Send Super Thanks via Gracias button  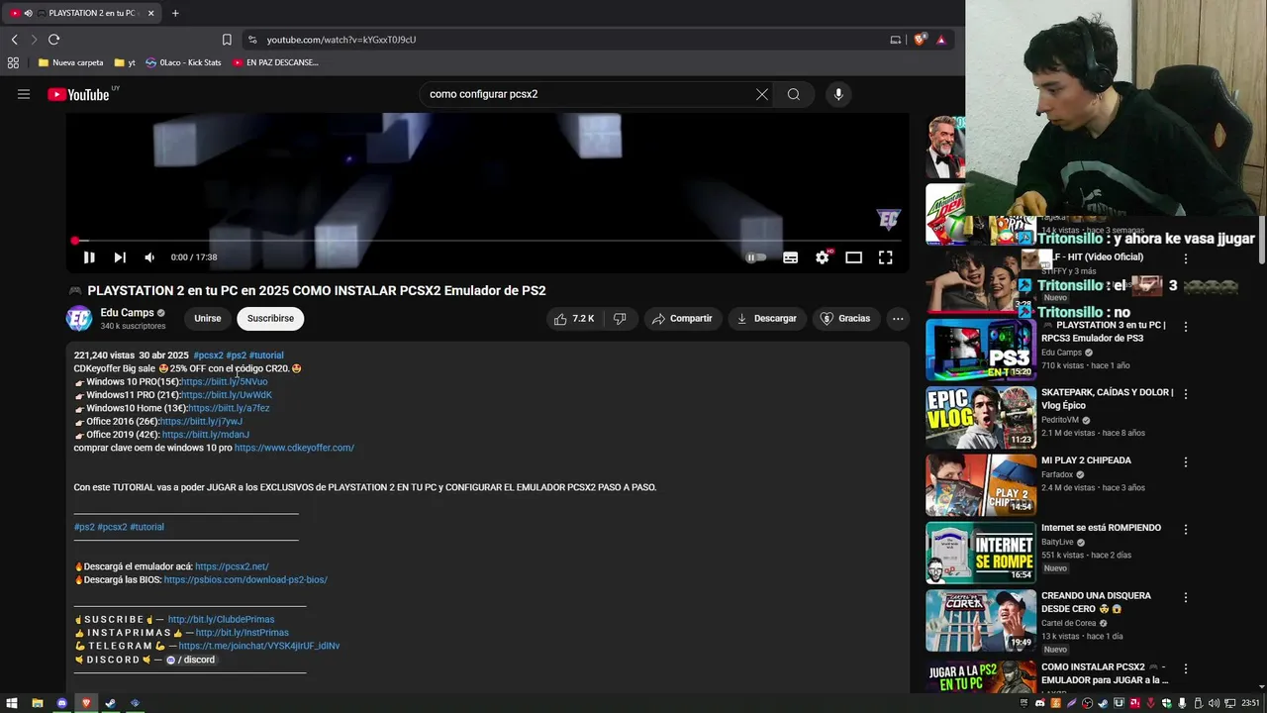coord(845,319)
